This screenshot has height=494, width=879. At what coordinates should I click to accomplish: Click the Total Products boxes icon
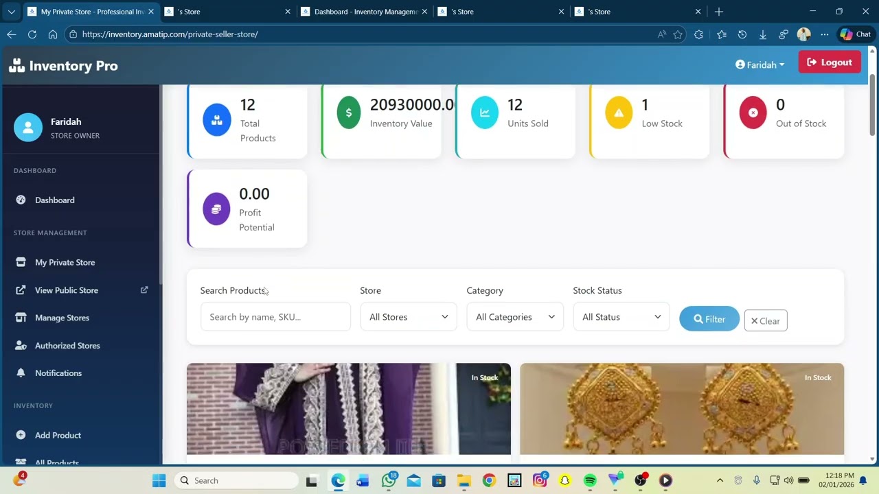(x=217, y=120)
